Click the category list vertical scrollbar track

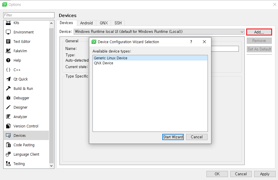(x=52, y=95)
